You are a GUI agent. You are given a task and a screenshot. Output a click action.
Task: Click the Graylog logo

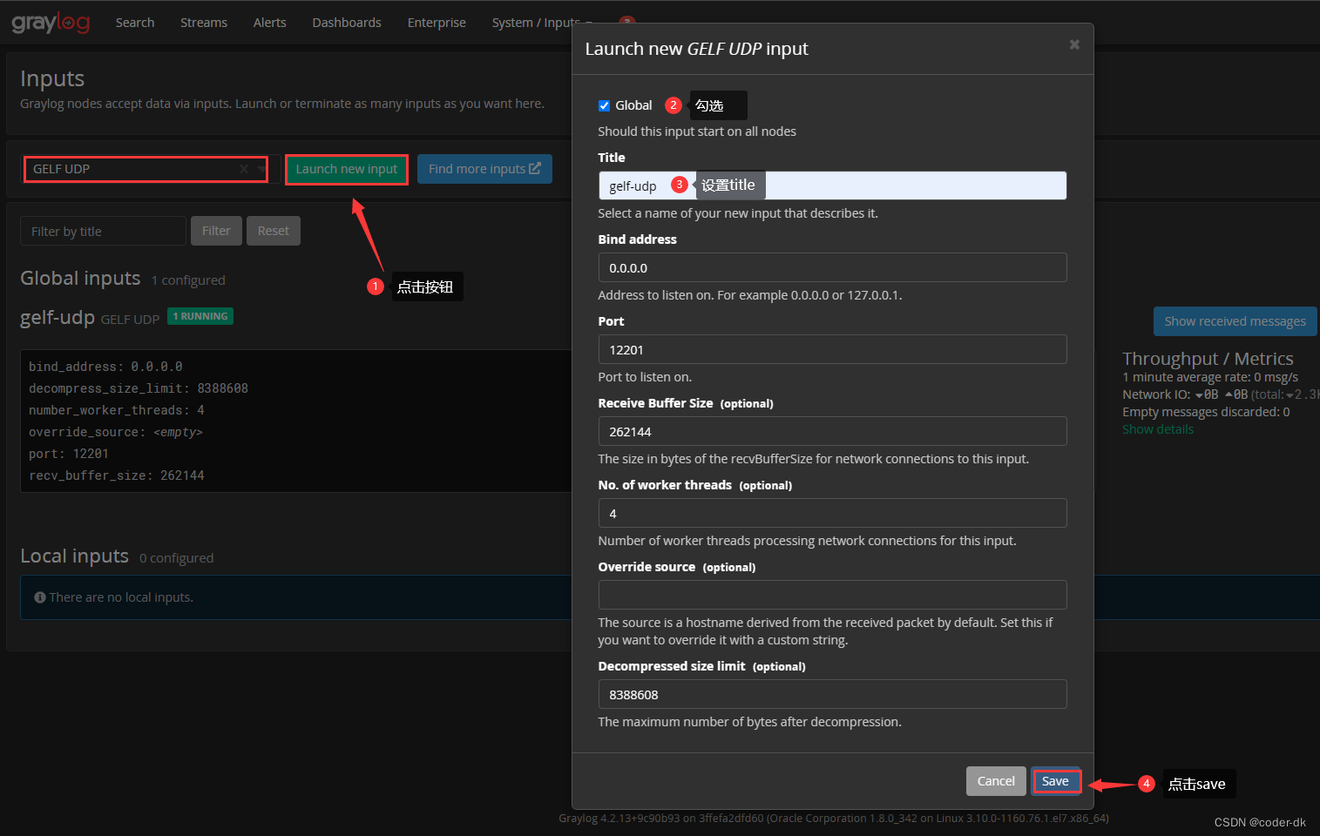pyautogui.click(x=51, y=23)
